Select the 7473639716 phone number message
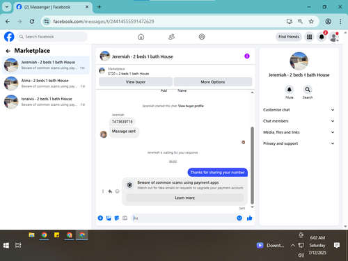This screenshot has width=348, height=261. click(122, 121)
